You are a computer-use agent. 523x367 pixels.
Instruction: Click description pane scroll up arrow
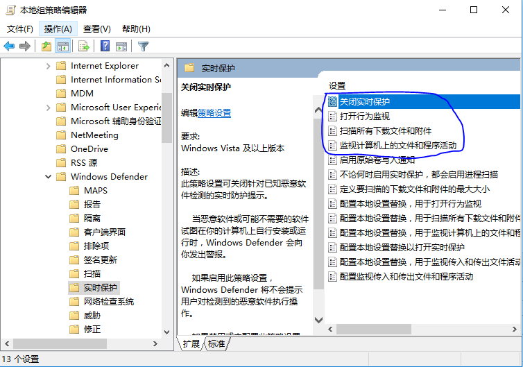coord(318,110)
